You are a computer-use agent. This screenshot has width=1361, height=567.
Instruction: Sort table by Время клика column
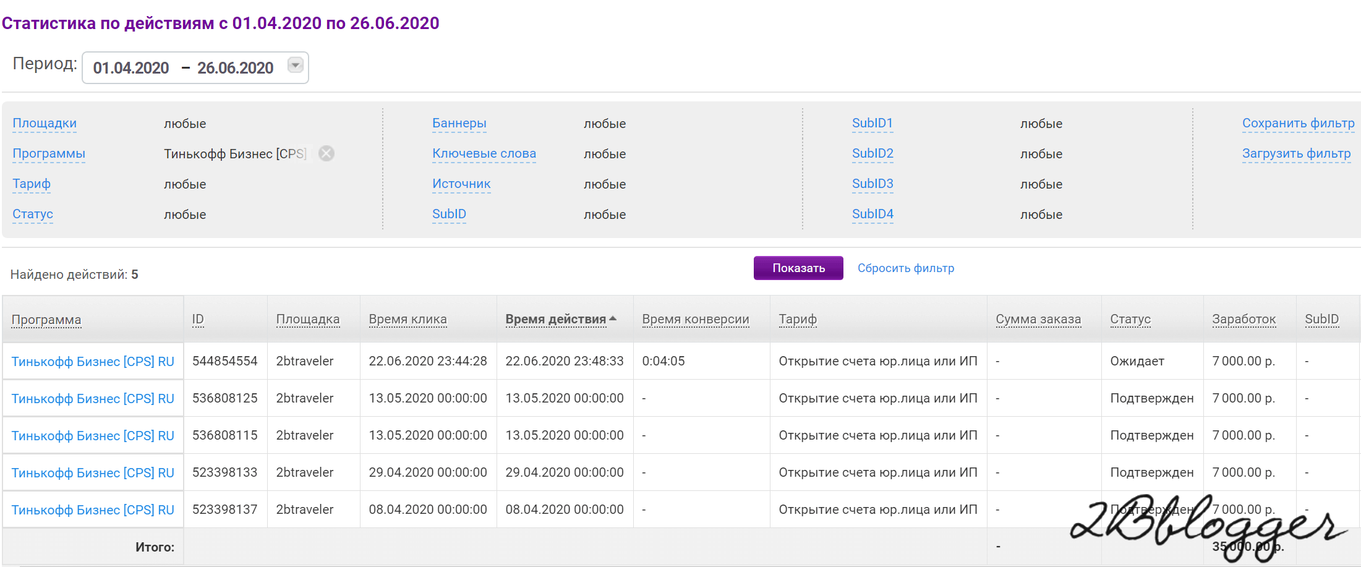pyautogui.click(x=407, y=319)
